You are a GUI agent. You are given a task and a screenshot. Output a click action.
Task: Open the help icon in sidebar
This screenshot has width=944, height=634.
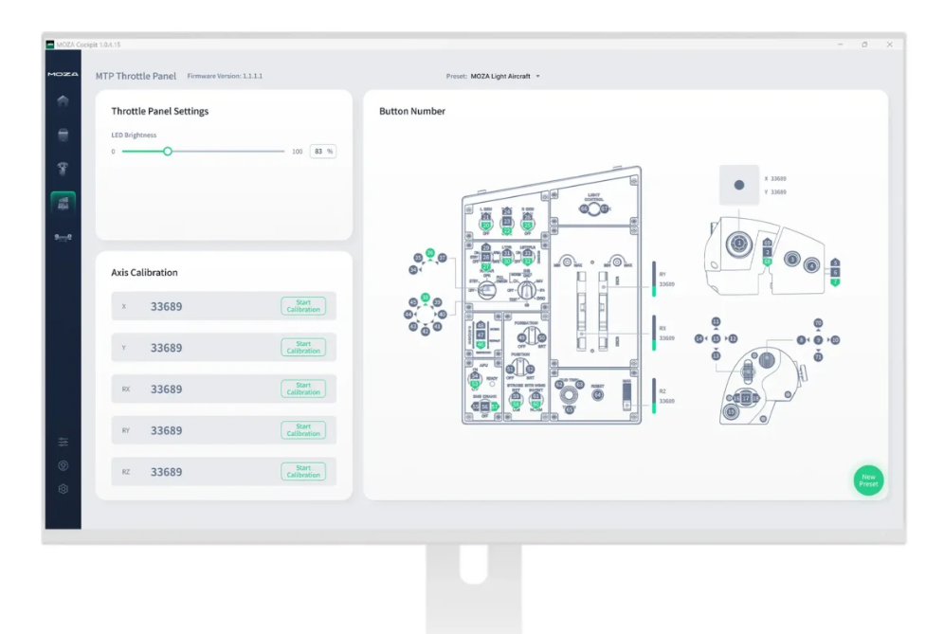pyautogui.click(x=64, y=465)
